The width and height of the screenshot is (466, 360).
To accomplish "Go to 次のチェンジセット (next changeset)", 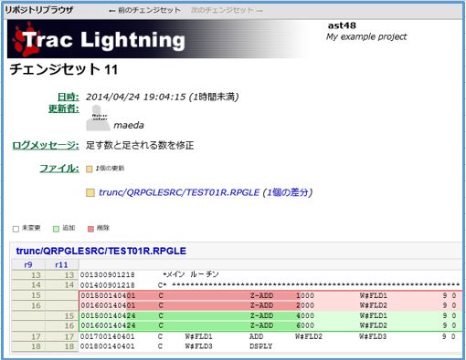I will (227, 10).
